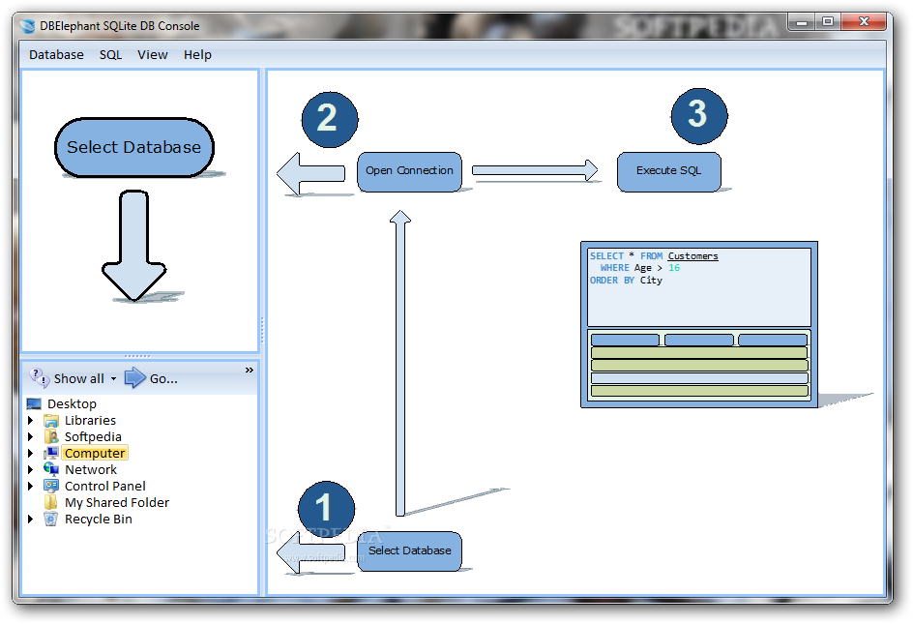The image size is (913, 624).
Task: Expand the Softpedia node
Action: [x=31, y=436]
